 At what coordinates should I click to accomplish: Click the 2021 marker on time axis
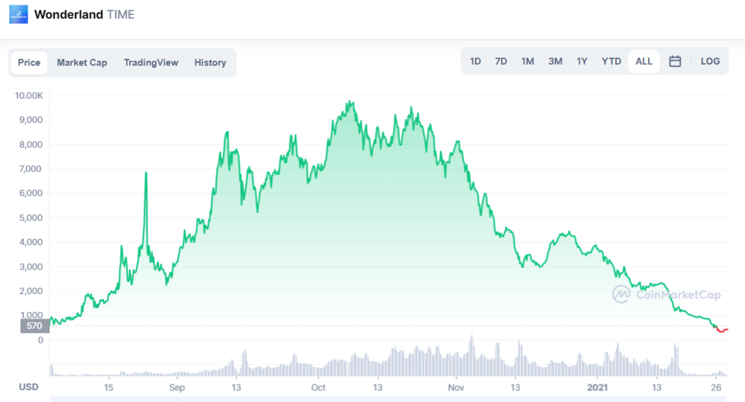599,388
